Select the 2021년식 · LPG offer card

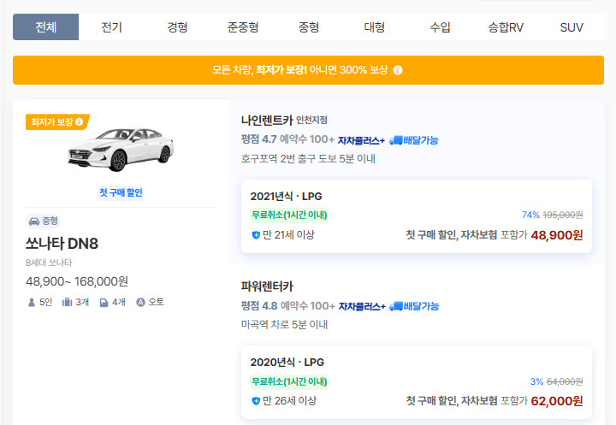tap(417, 216)
